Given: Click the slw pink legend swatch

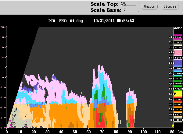Looking at the screenshot, I should point(178,53).
